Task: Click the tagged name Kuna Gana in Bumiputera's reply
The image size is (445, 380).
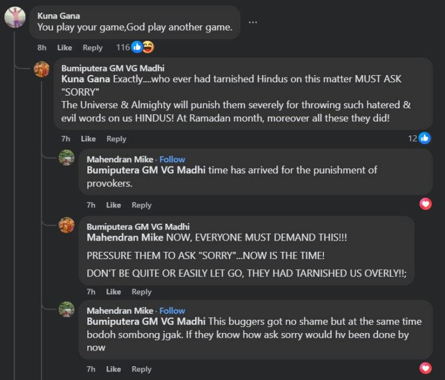Action: [x=86, y=79]
